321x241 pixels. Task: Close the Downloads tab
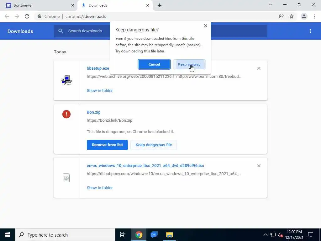click(x=148, y=5)
